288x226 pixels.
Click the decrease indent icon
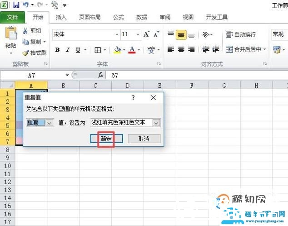(206, 49)
